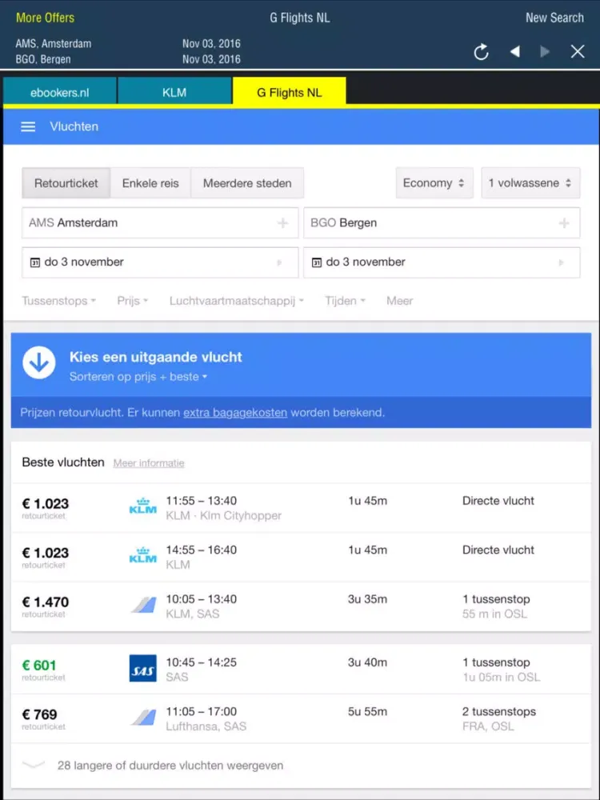Open the hamburger menu next to Vluchten
The width and height of the screenshot is (600, 800).
[x=28, y=126]
